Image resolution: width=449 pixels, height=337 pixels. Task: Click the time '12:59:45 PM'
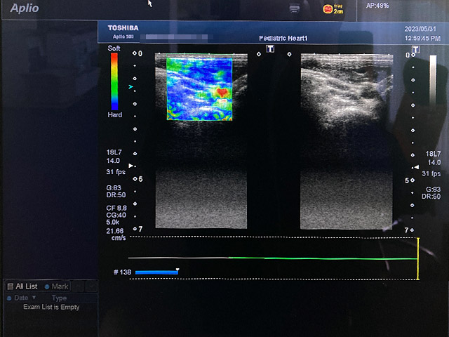[422, 38]
